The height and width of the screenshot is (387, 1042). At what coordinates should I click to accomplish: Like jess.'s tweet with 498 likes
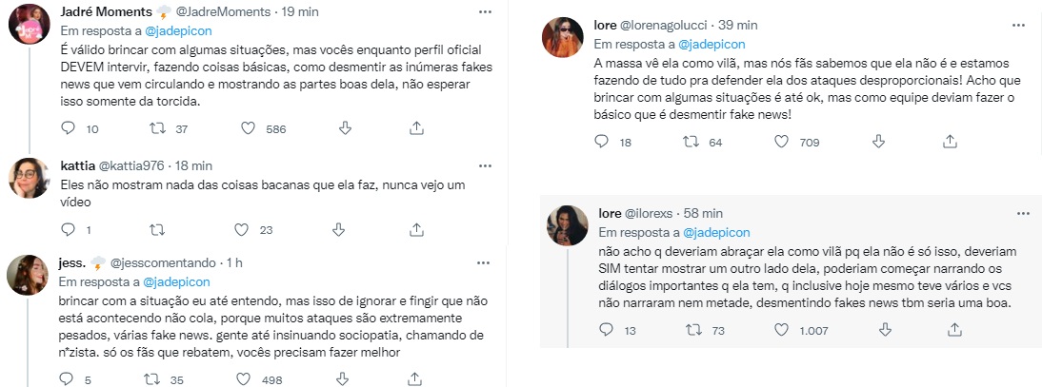[247, 380]
